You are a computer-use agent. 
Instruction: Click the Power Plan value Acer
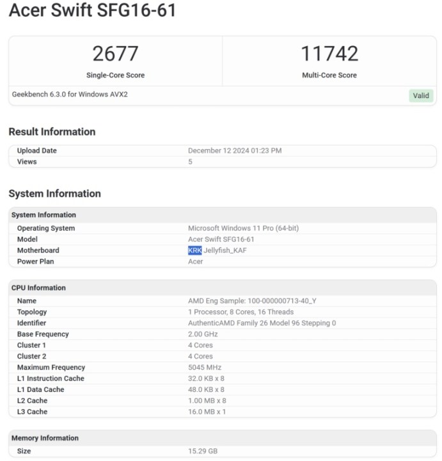(x=195, y=261)
